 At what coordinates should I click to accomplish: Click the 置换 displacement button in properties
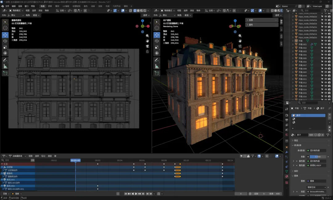tap(316, 181)
